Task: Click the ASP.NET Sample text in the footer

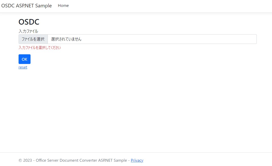Action: [x=112, y=160]
